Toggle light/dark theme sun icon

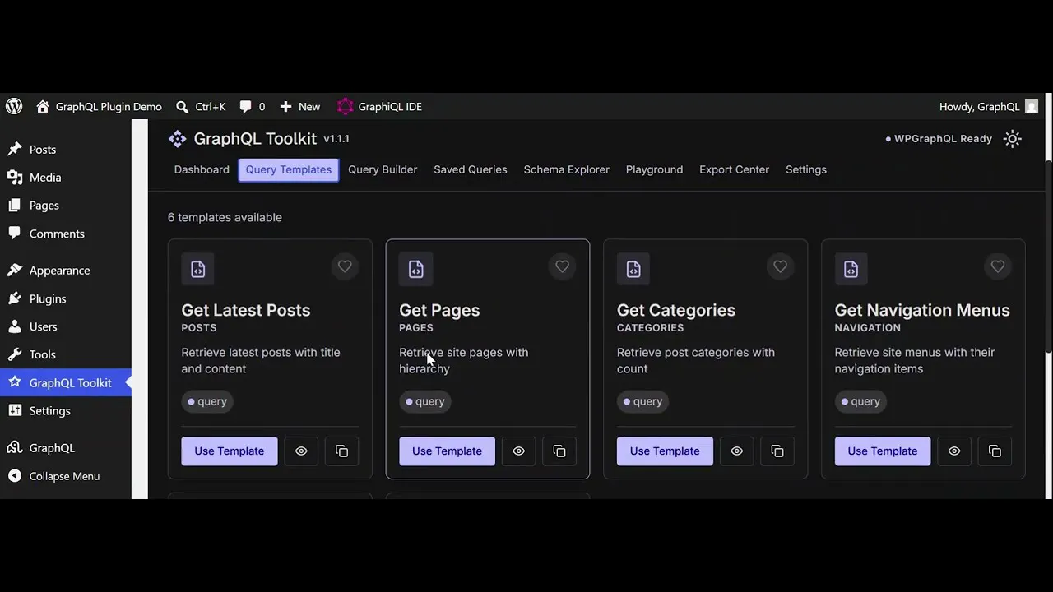1013,139
